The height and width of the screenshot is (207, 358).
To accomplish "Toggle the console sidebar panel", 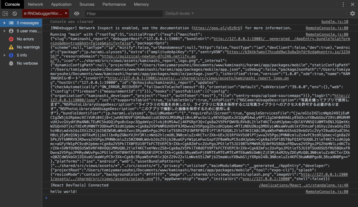I will point(5,14).
